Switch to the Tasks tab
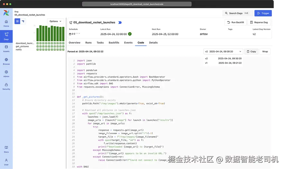 point(100,43)
